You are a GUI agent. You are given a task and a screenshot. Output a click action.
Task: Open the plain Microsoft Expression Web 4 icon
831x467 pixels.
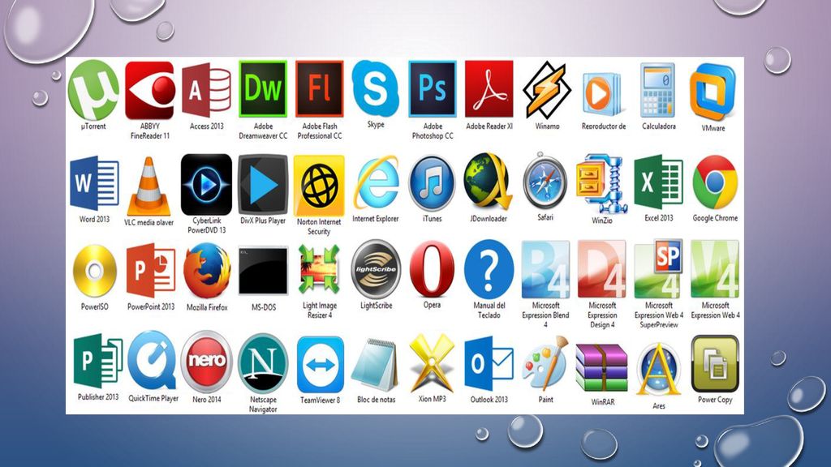click(x=715, y=269)
